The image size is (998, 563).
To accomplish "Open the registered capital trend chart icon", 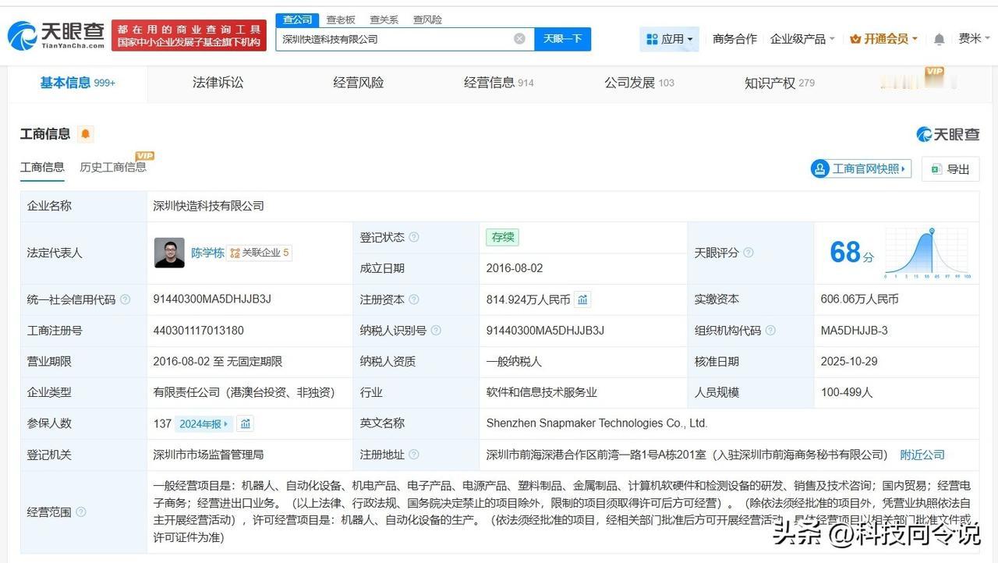I will [x=582, y=299].
